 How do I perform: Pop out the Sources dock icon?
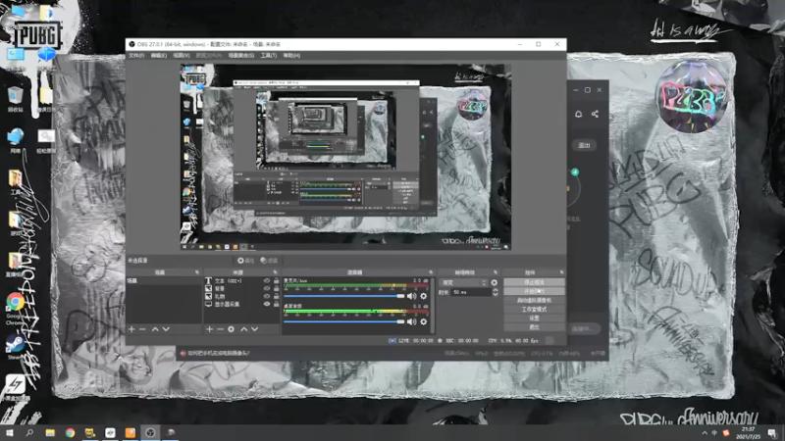[275, 272]
